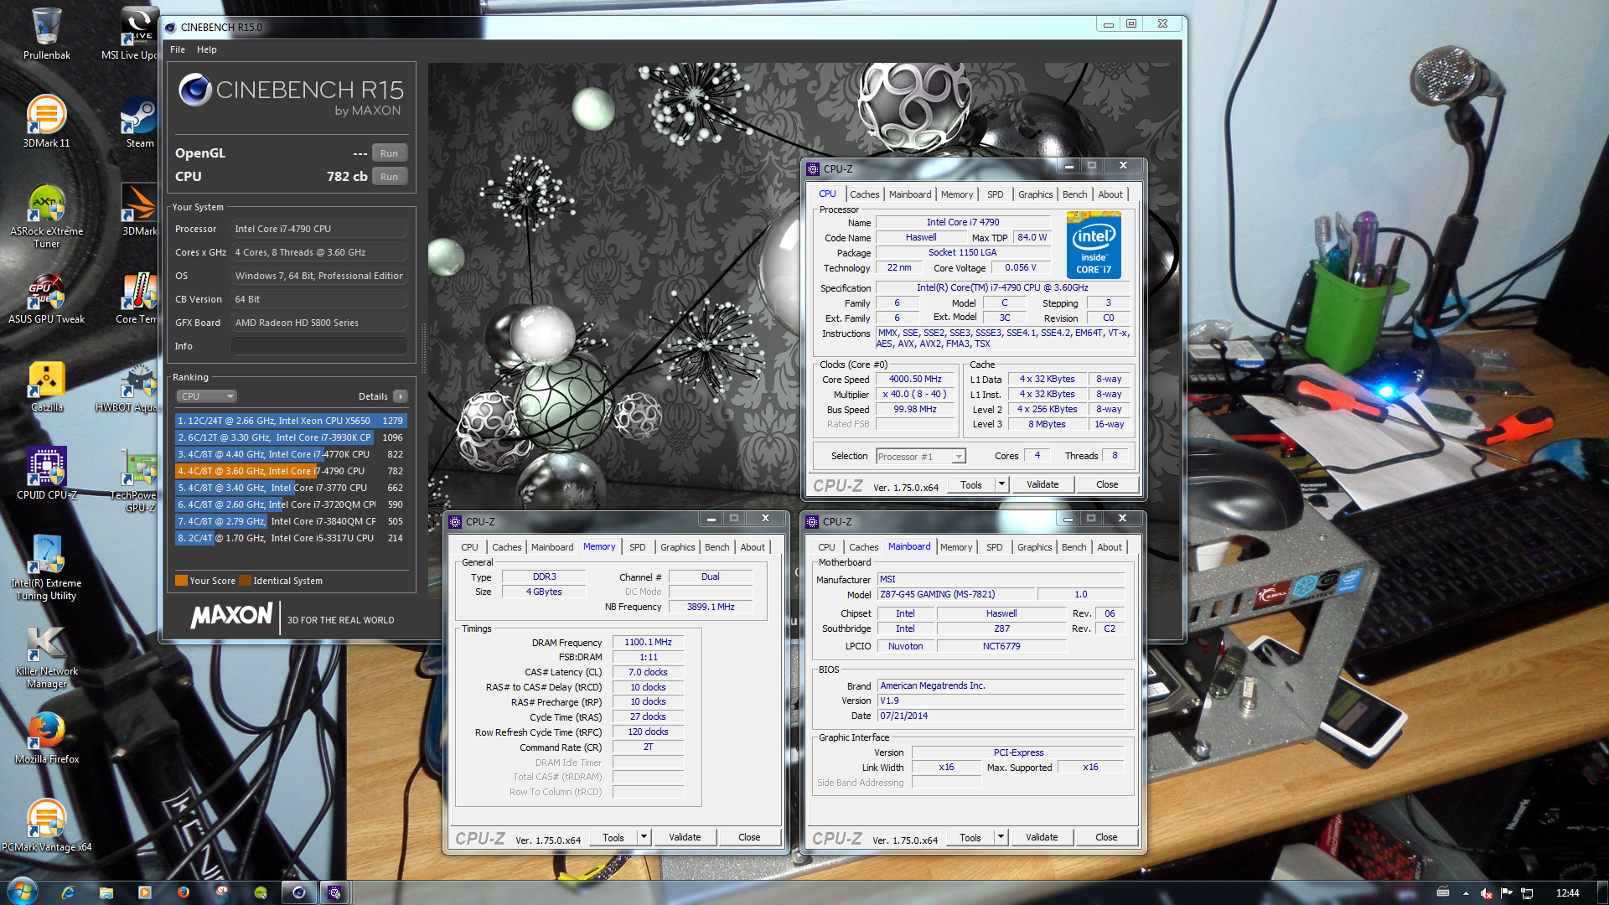Click the Info input field in Cinebench
Image resolution: width=1609 pixels, height=905 pixels.
coord(319,346)
